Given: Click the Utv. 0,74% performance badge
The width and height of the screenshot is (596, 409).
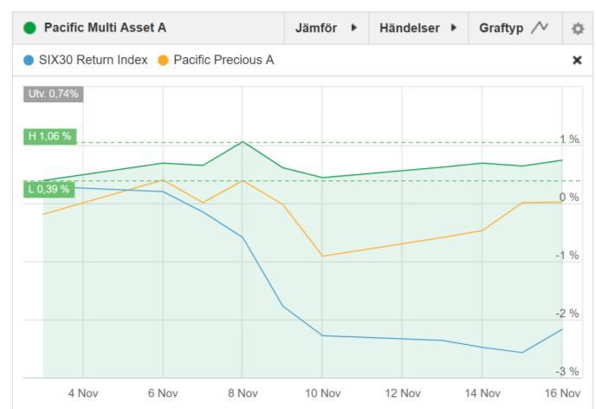Looking at the screenshot, I should 53,94.
